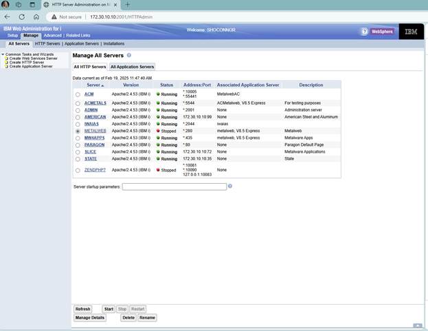Click the browser back arrow
428x331 pixels.
pyautogui.click(x=8, y=17)
